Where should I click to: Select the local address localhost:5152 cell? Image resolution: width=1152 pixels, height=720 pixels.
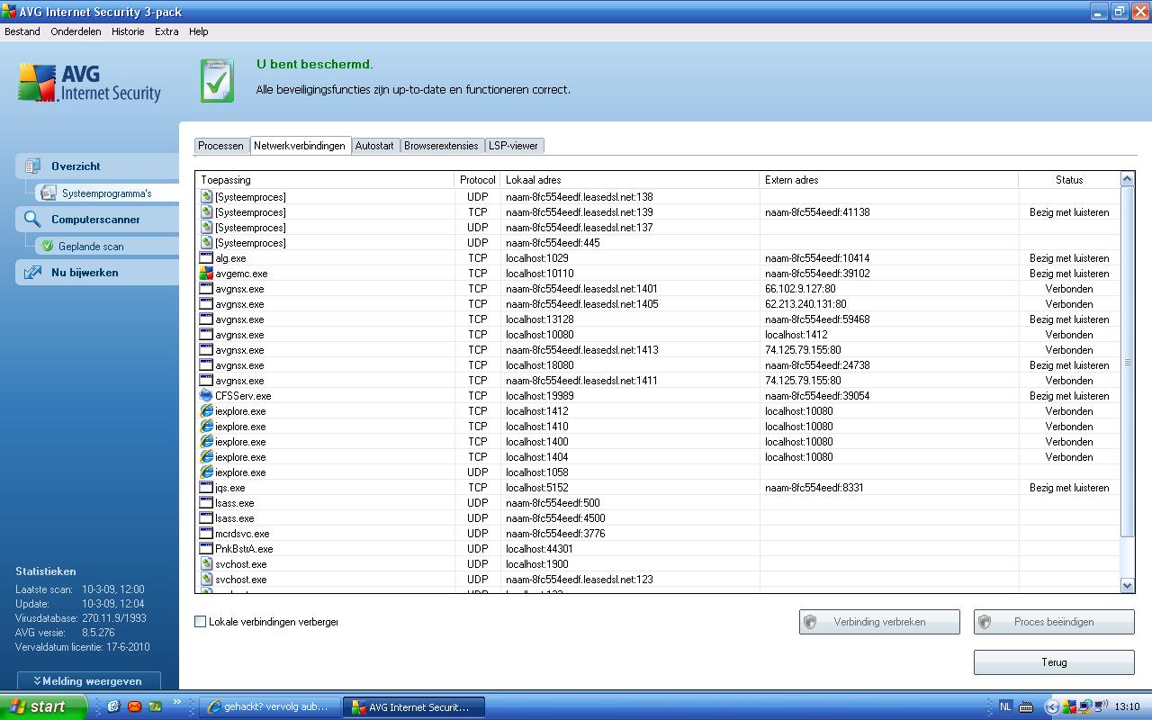pos(630,488)
